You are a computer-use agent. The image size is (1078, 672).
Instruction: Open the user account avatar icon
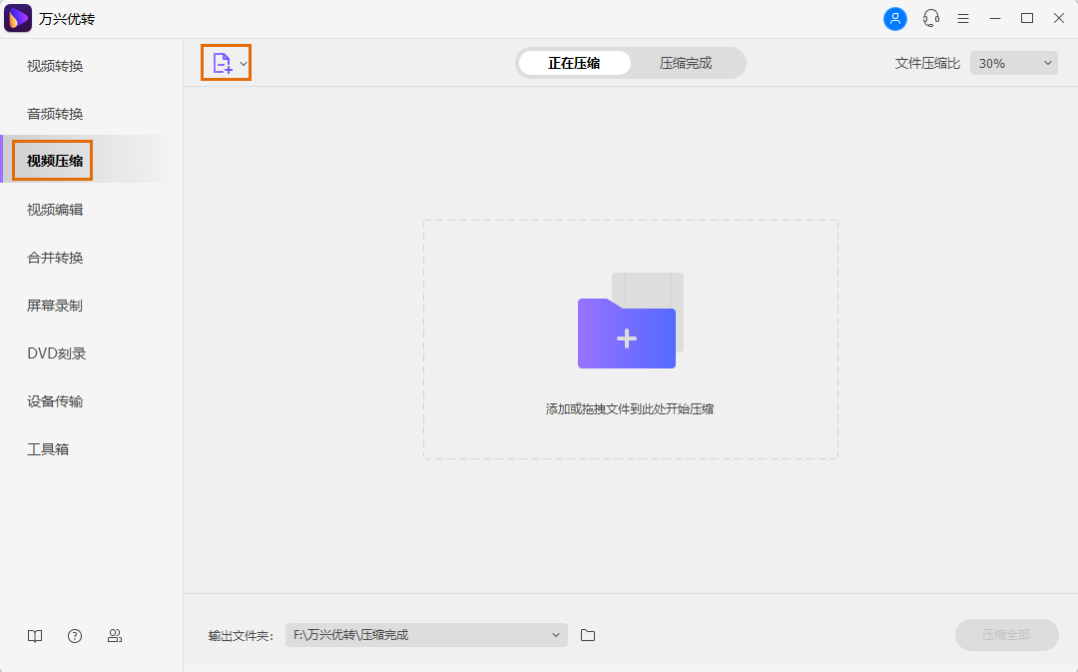coord(895,18)
